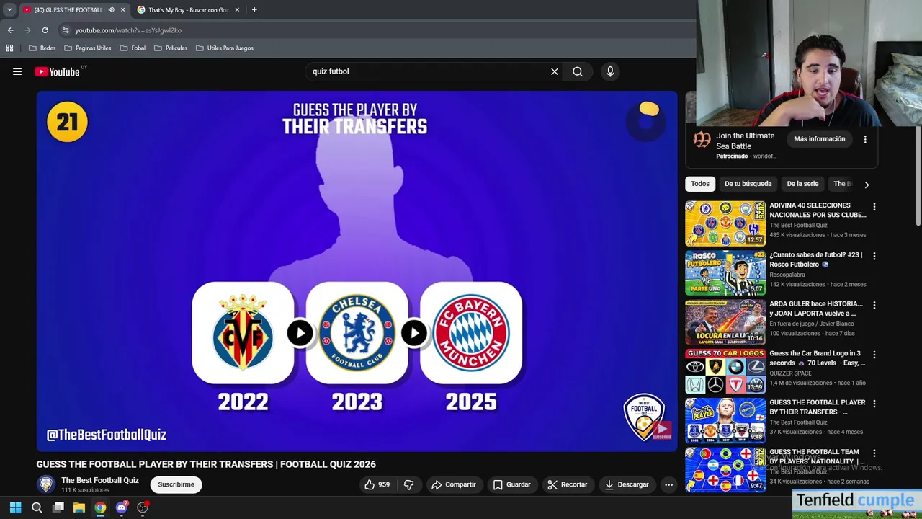Close the GUESS THE FOOTBALL tab
The image size is (922, 519).
coord(122,10)
